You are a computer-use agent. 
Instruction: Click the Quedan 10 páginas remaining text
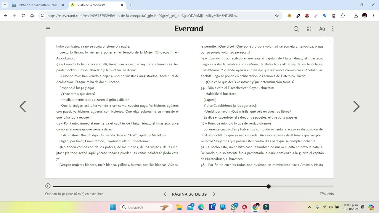pyautogui.click(x=74, y=194)
